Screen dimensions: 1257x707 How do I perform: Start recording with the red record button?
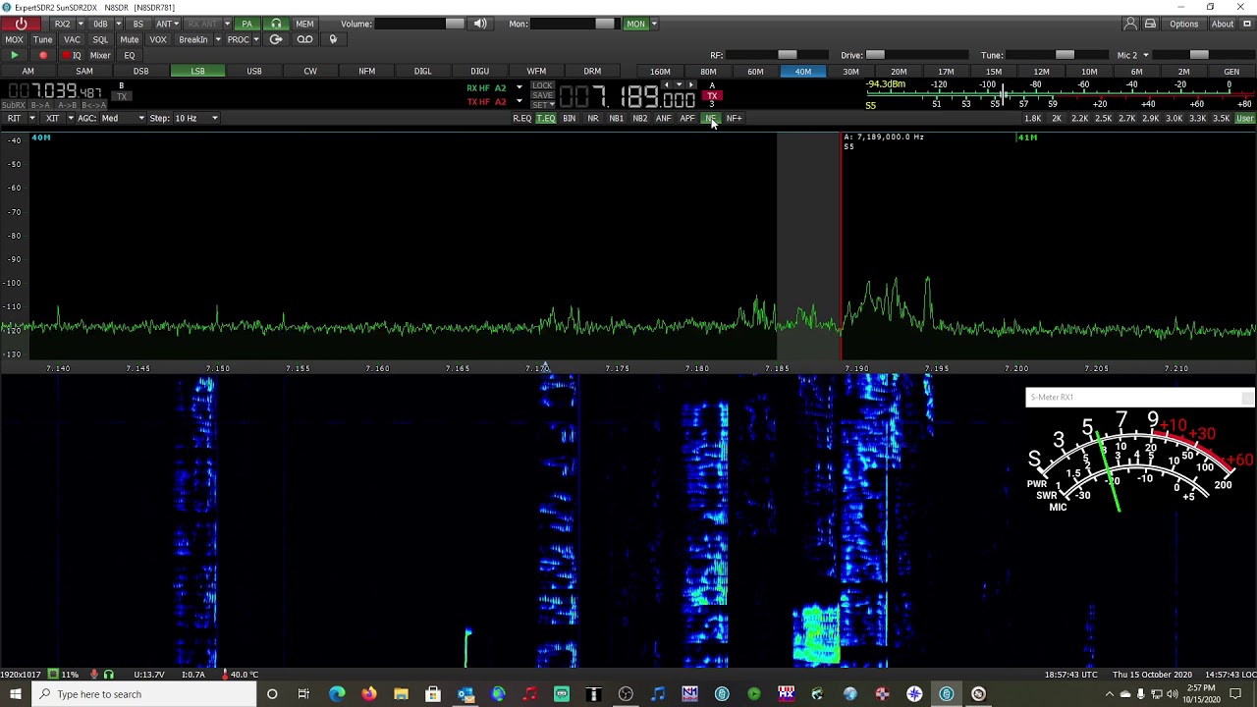43,55
